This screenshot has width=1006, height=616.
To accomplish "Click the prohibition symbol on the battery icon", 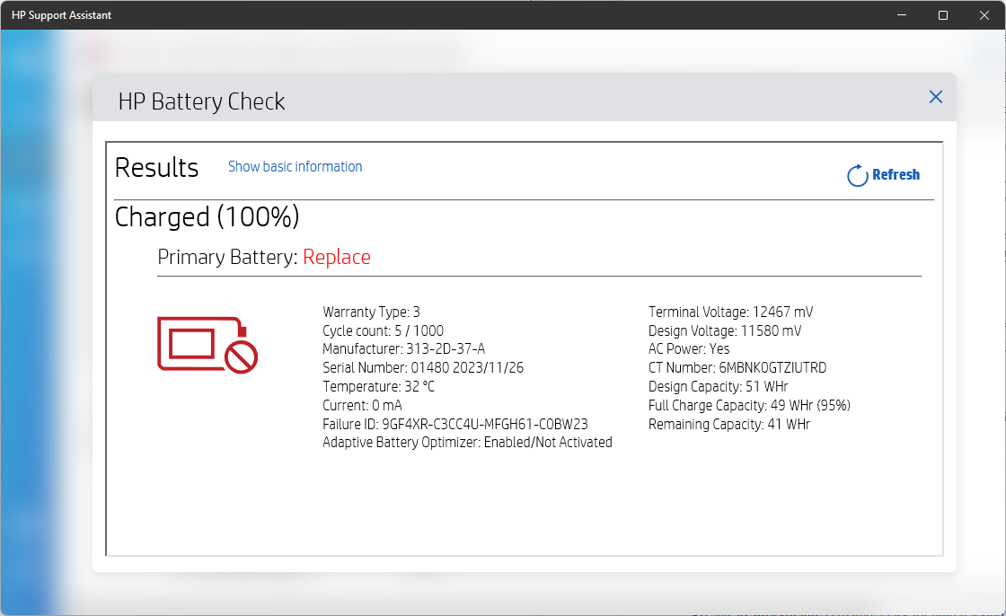I will (x=241, y=356).
